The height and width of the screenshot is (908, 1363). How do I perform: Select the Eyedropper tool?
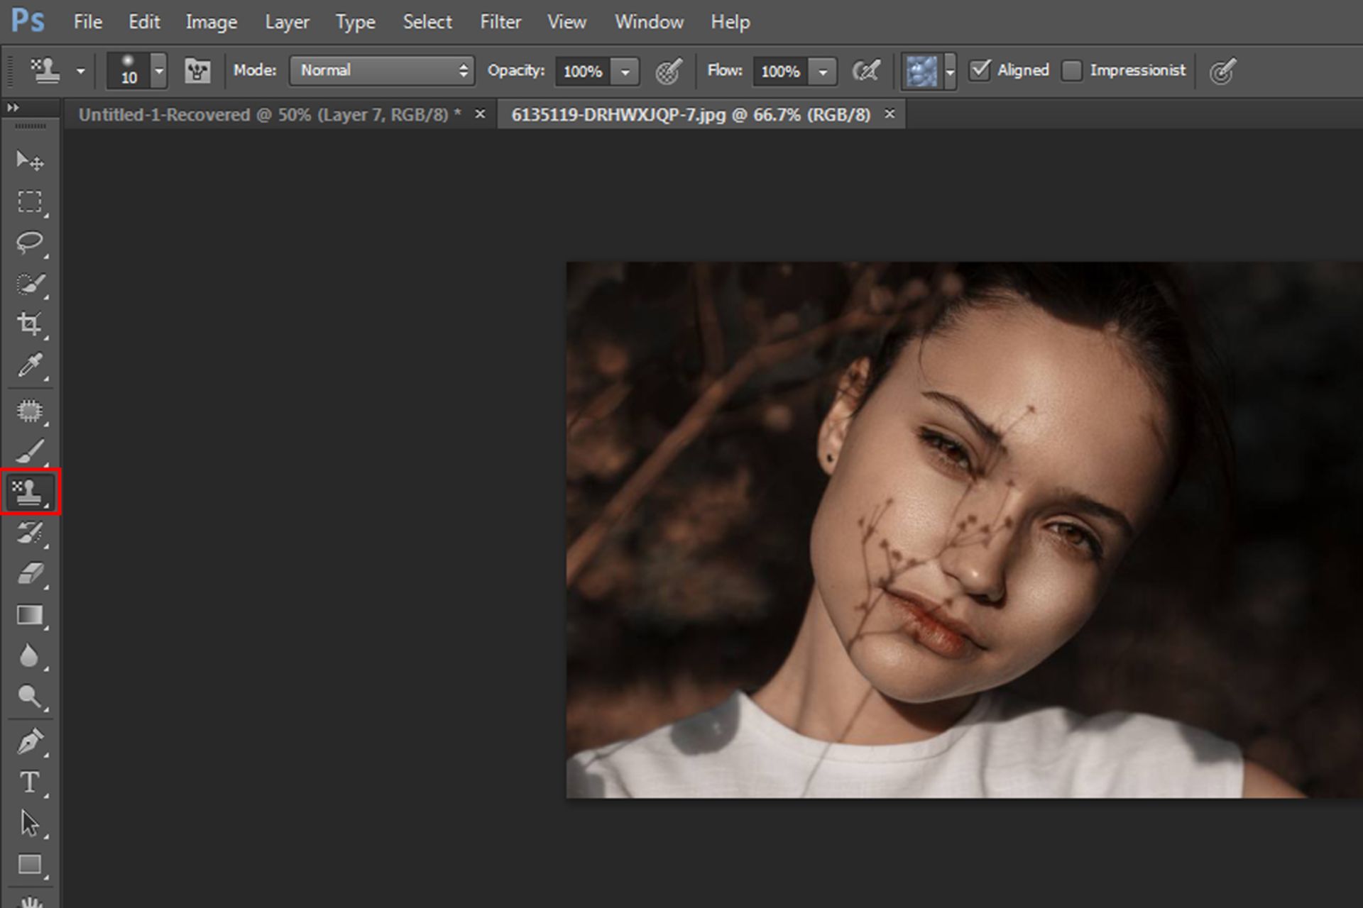tap(30, 365)
